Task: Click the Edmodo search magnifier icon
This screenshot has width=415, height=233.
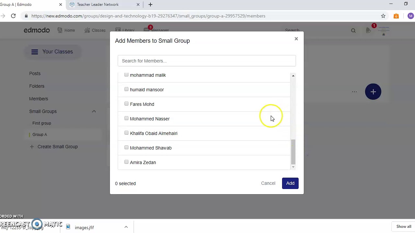Action: pyautogui.click(x=353, y=30)
